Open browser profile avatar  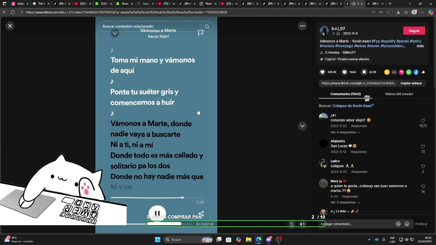(414, 12)
